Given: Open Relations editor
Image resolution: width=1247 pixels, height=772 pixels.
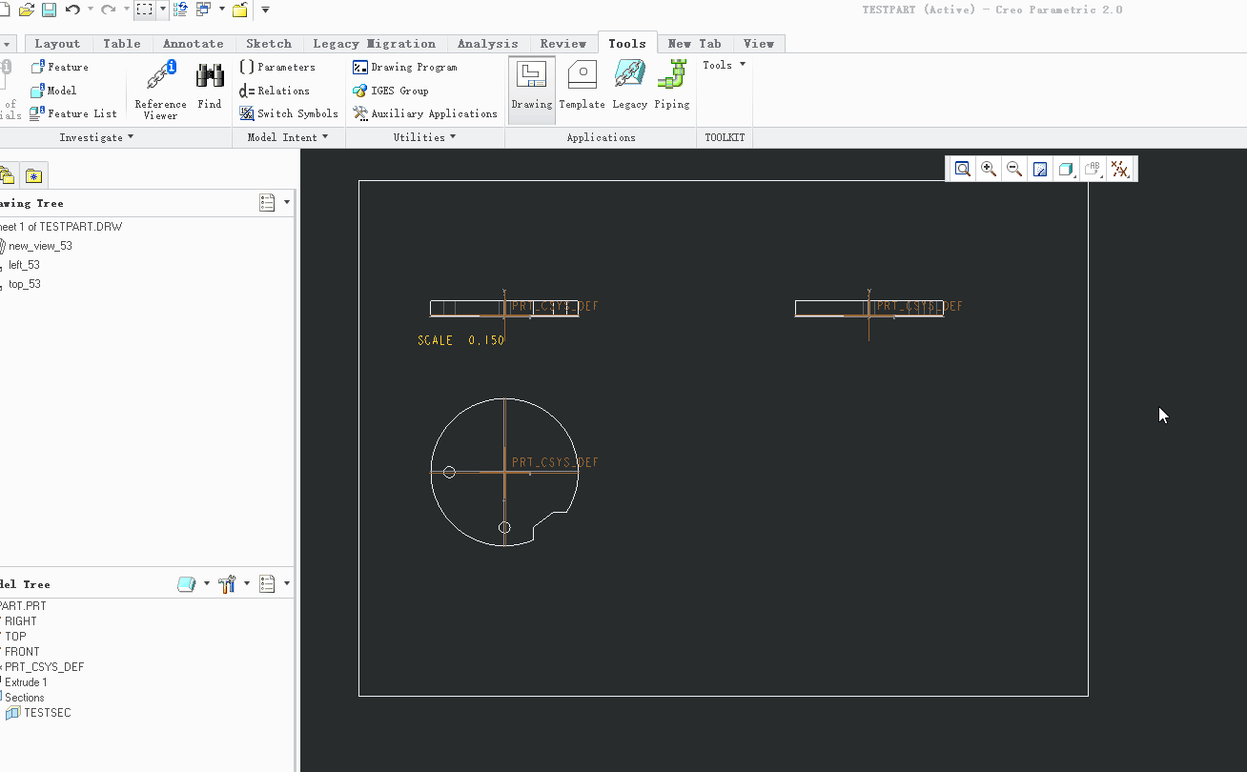Looking at the screenshot, I should pos(275,91).
